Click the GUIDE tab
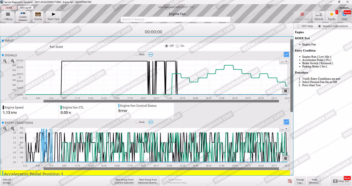The width and height of the screenshot is (352, 186). point(9,8)
